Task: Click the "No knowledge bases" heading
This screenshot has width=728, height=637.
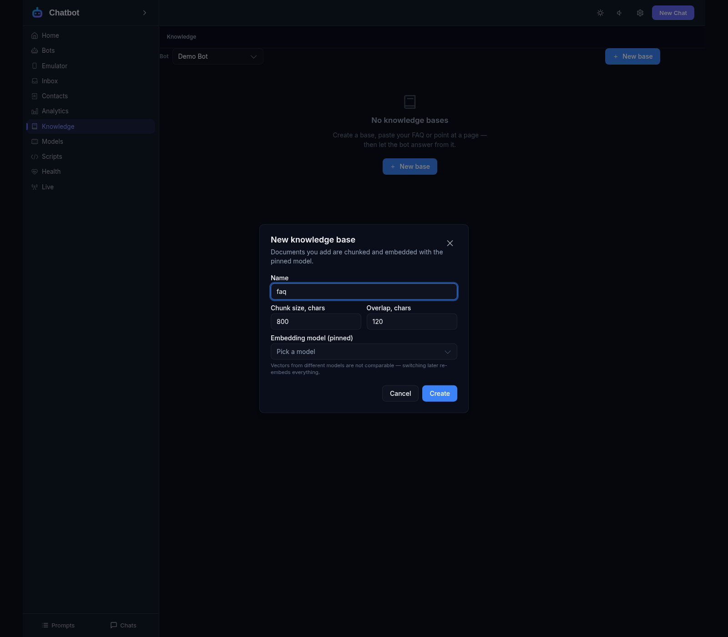Action: pos(410,120)
